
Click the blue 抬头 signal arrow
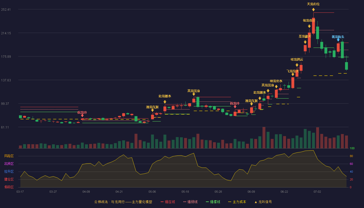(x=338, y=40)
